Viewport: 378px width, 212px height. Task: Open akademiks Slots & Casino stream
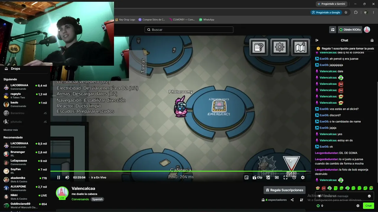click(25, 180)
